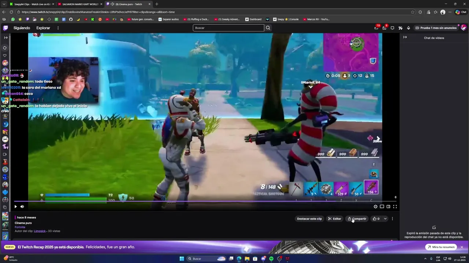Open the taskbar clock showing 14:28
The image size is (469, 263).
(459, 259)
